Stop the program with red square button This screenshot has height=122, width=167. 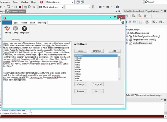(20, 7)
